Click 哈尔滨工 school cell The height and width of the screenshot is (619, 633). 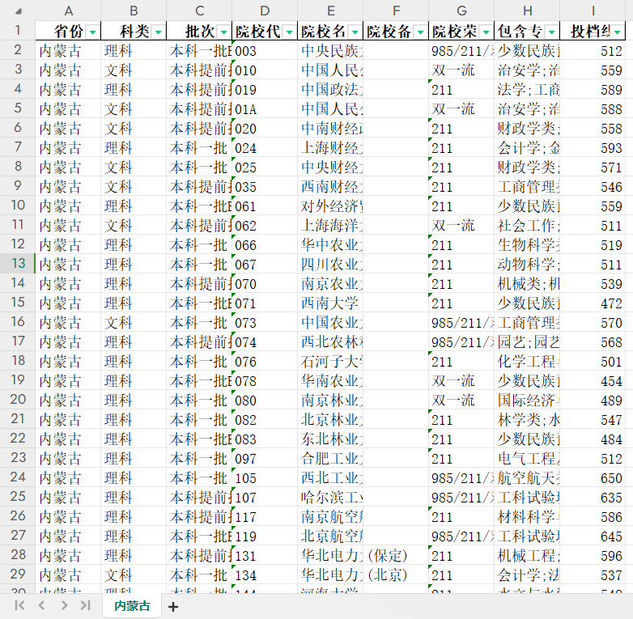pyautogui.click(x=330, y=497)
